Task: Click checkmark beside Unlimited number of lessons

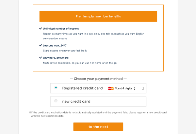Action: pos(41,28)
